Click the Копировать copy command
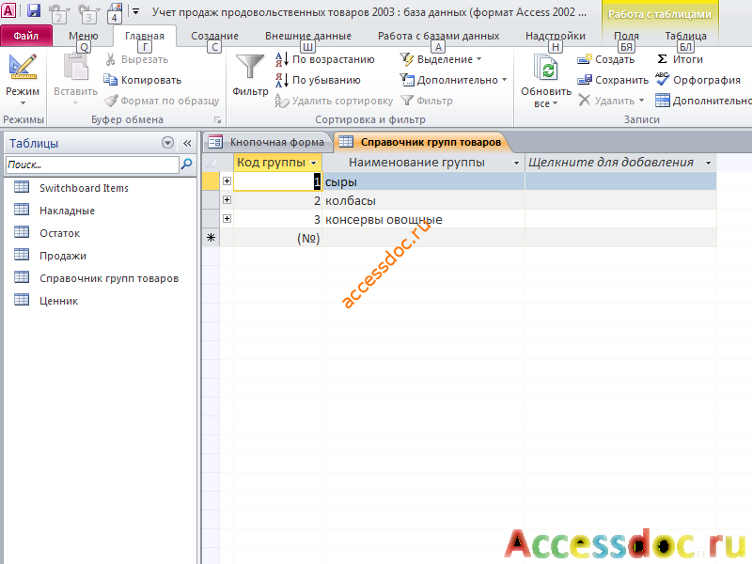Screen dimensions: 752x564 point(143,80)
